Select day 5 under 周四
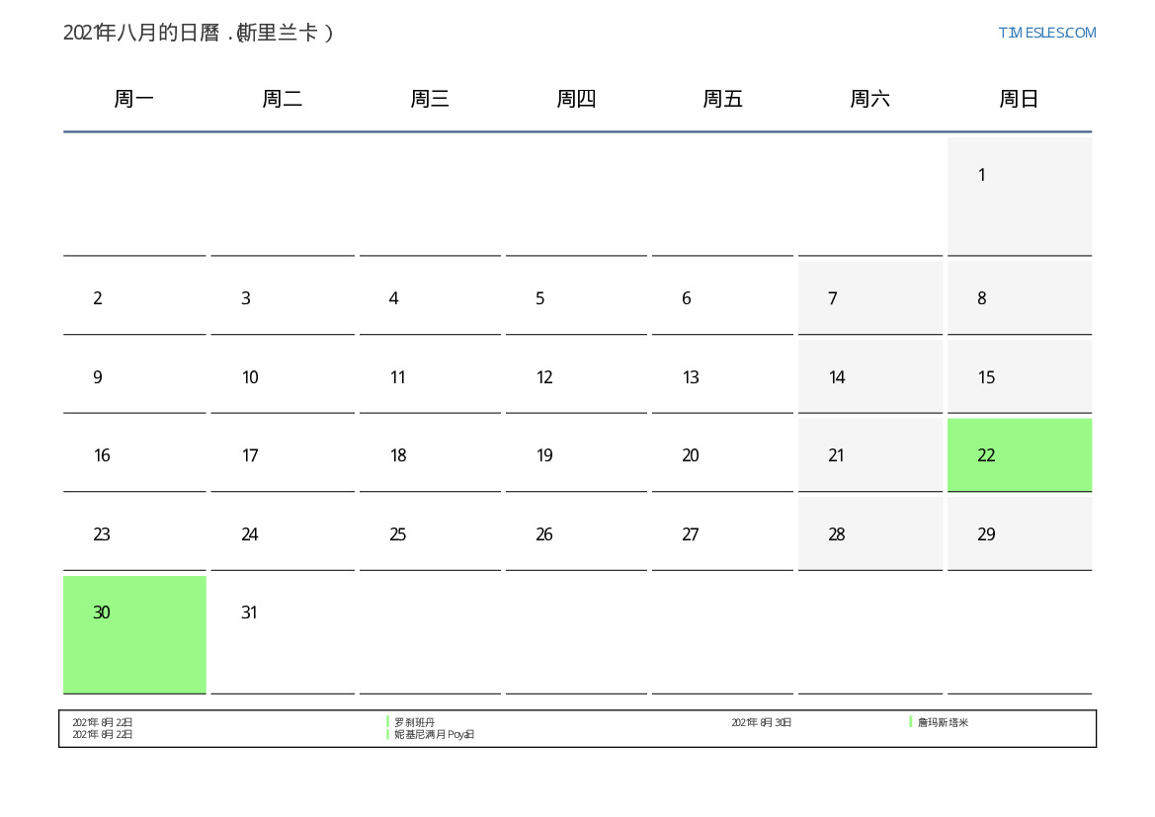The height and width of the screenshot is (817, 1155). click(x=576, y=297)
